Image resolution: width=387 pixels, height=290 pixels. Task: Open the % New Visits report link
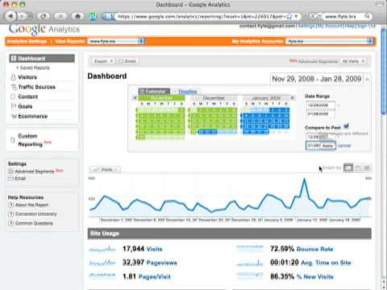click(315, 276)
